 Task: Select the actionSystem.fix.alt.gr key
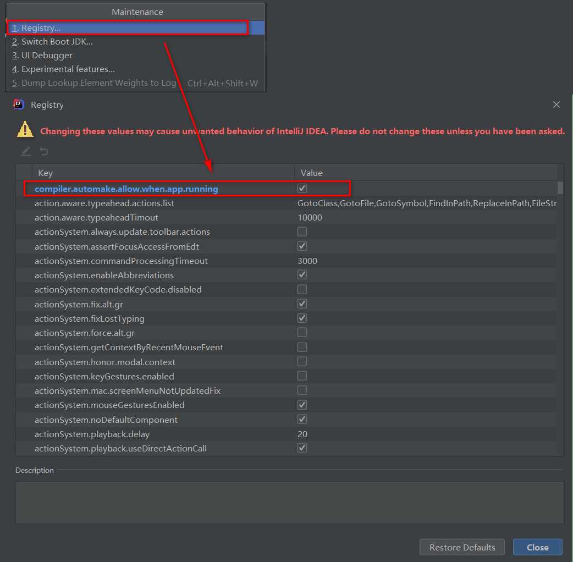point(79,305)
